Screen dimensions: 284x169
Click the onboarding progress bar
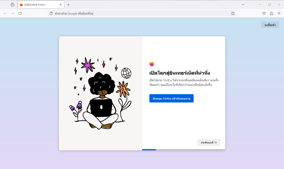click(184, 150)
